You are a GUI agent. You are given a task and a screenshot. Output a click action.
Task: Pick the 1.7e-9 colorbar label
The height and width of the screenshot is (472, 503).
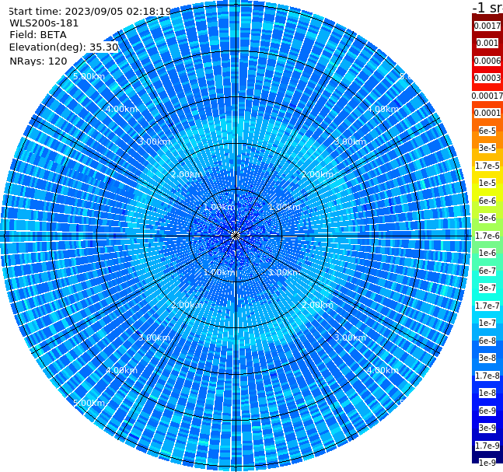[487, 446]
